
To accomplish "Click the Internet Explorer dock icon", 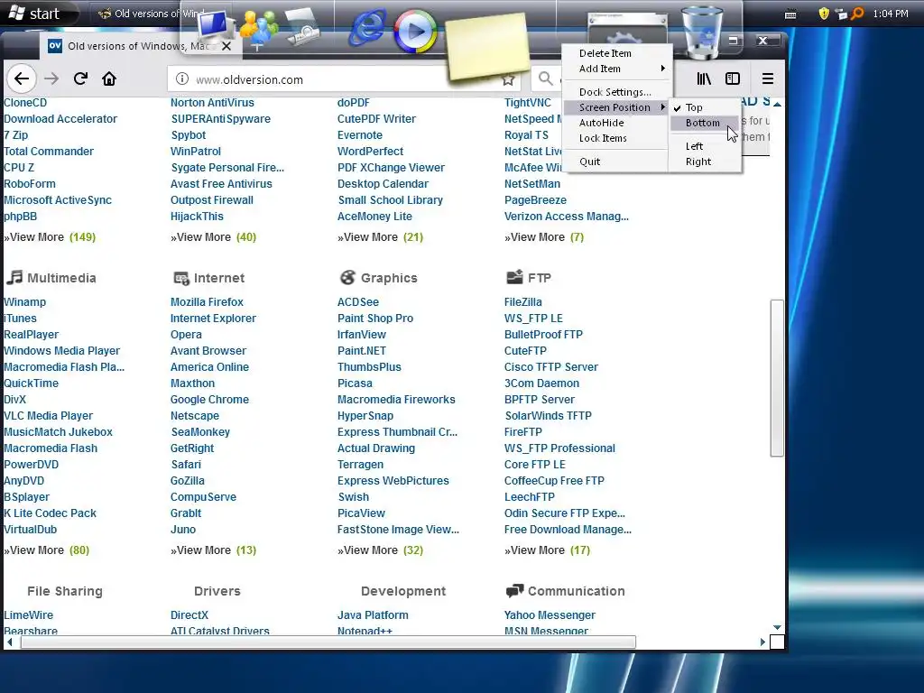I will pyautogui.click(x=366, y=28).
